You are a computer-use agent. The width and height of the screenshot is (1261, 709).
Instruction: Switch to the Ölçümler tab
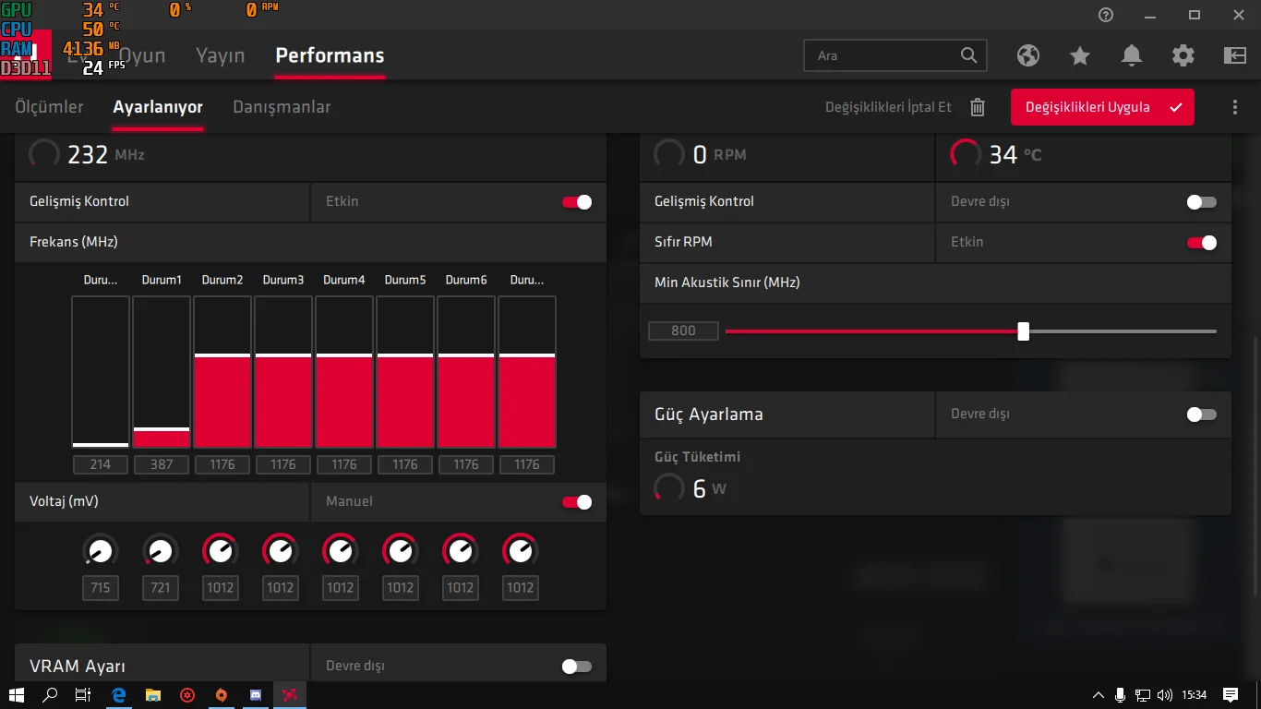coord(49,107)
